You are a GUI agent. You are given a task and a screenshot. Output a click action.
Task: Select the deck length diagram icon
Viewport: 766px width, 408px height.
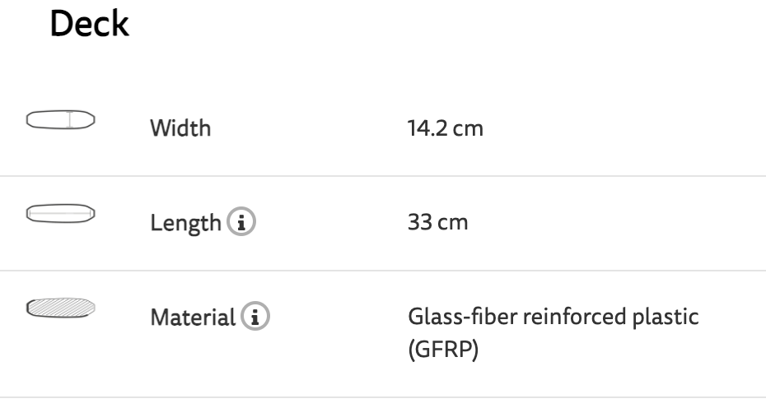(60, 214)
